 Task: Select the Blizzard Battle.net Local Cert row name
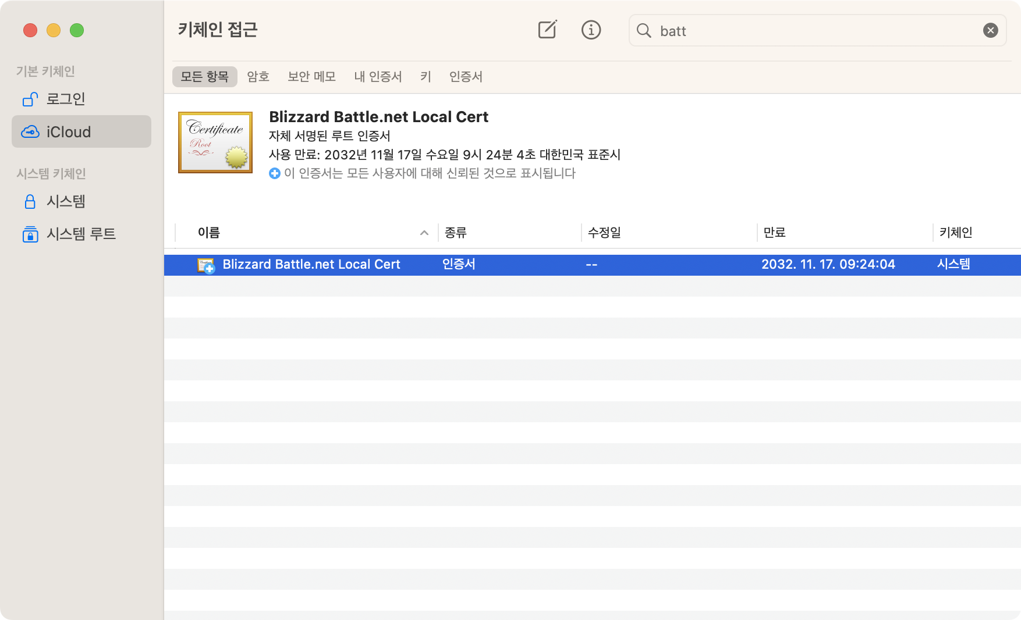coord(311,265)
